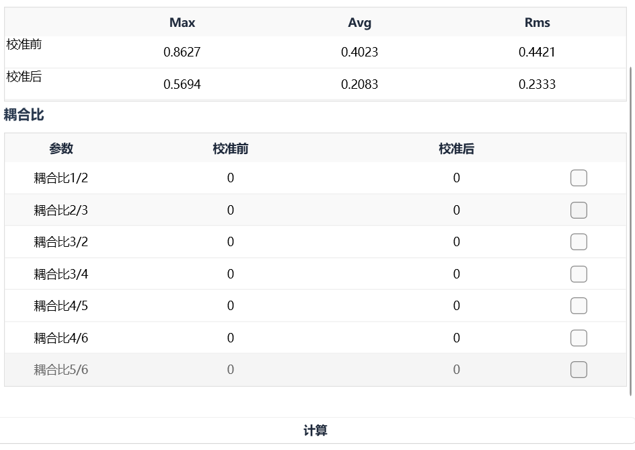Check the 耦合比5/6 checkbox
Screen dimensions: 635x450
578,370
